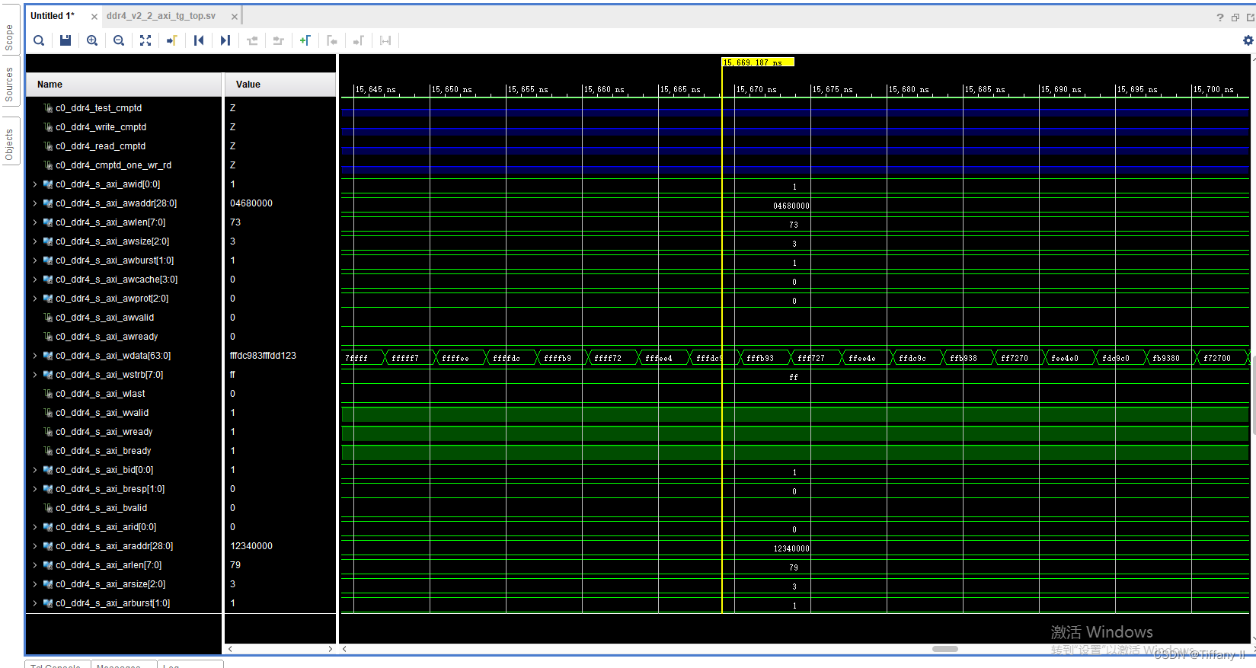This screenshot has height=668, width=1256.
Task: Float the waveform window
Action: [x=1235, y=18]
